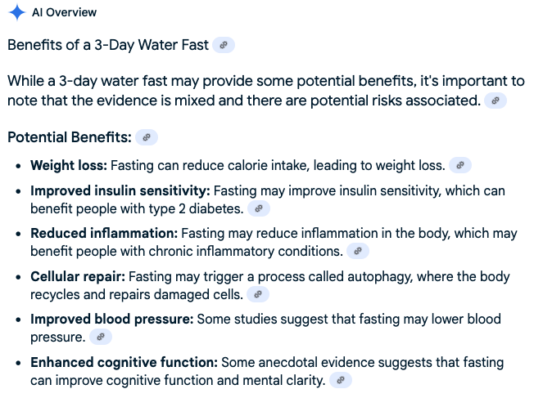Click the Potential Benefits heading text
The image size is (534, 398).
70,137
